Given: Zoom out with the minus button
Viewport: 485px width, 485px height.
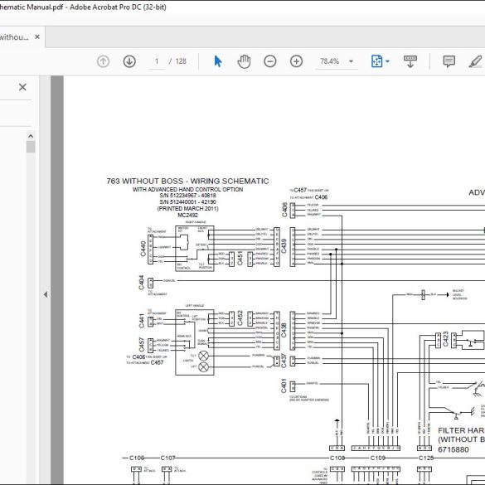Looking at the screenshot, I should tap(270, 61).
